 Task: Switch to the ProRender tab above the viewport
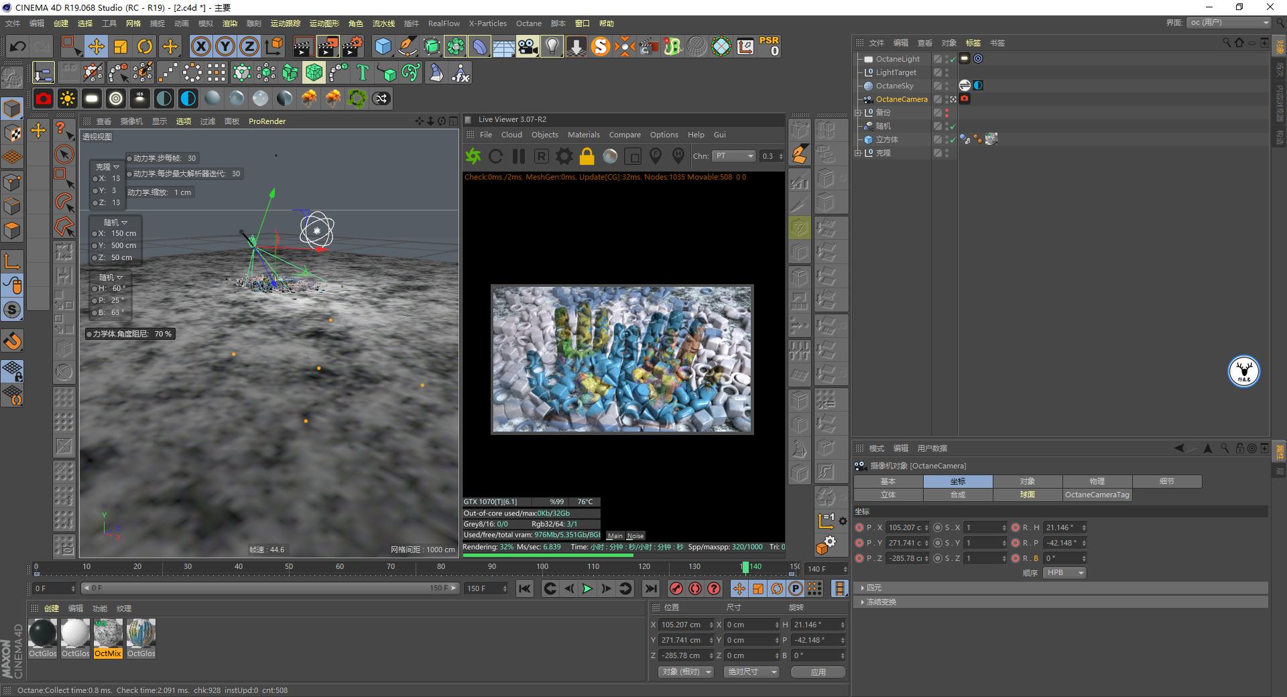click(x=266, y=121)
